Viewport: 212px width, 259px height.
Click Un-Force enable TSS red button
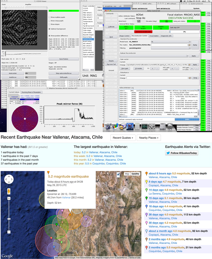click(x=143, y=32)
